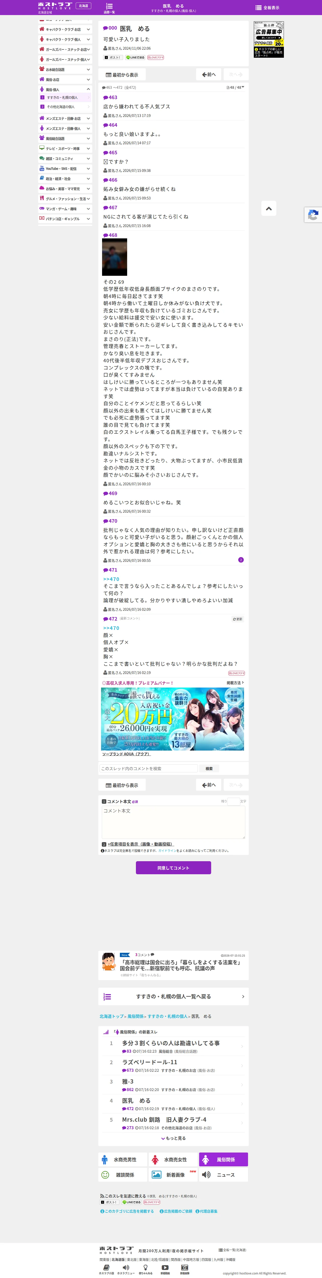Expand the 風俗-お店 sidebar section
Image resolution: width=322 pixels, height=1278 pixels.
(x=65, y=79)
